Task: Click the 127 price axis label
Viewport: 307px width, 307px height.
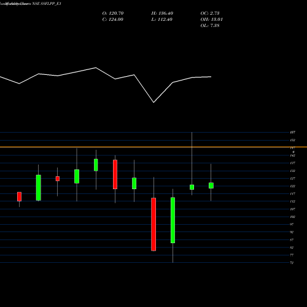Action: [x=293, y=179]
